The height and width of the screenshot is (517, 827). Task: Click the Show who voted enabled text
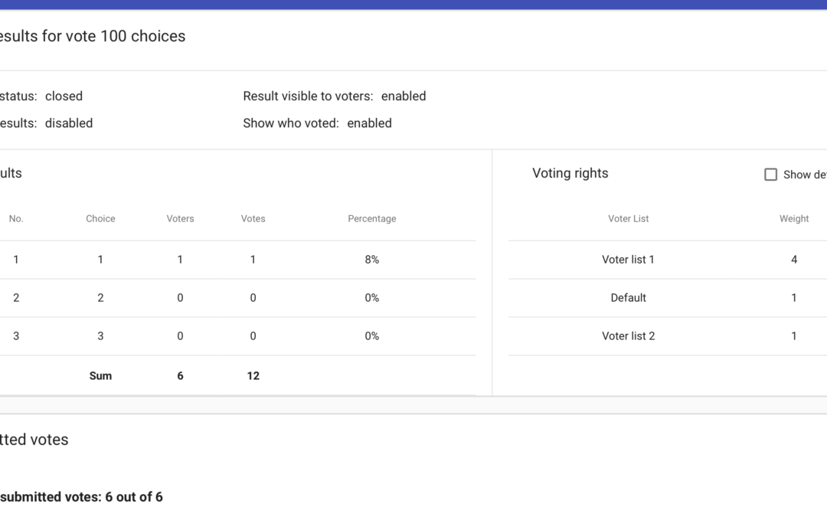click(317, 123)
